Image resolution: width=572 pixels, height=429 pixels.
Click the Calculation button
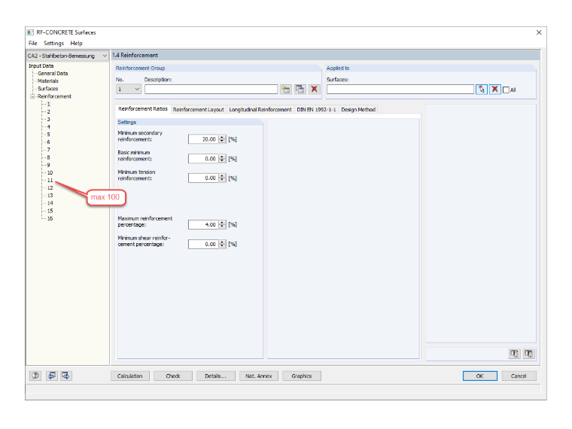[x=130, y=376]
